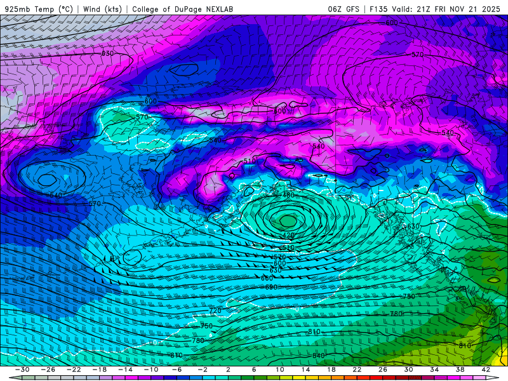
Task: Click the -14 colorbar scale label
Action: pos(125,370)
